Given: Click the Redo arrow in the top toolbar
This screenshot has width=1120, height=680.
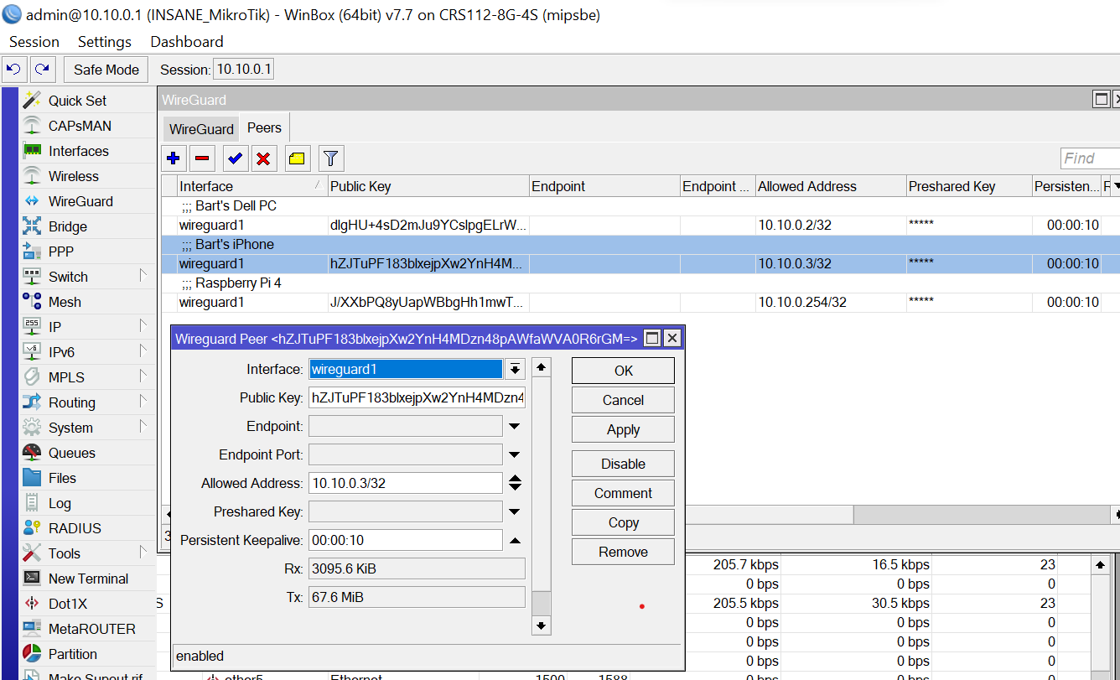Looking at the screenshot, I should (43, 69).
